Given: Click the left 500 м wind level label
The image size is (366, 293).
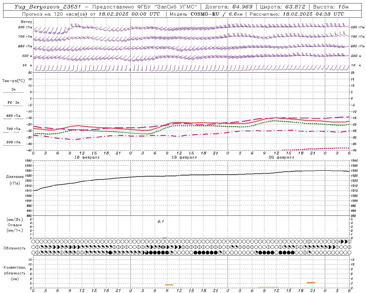Looking at the screenshot, I should coord(27,56).
